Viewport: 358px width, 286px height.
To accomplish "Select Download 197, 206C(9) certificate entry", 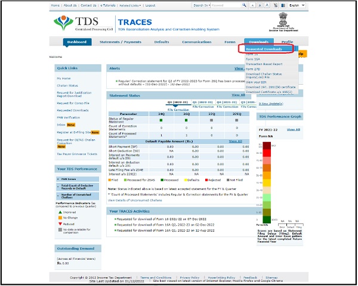I will pos(270,87).
